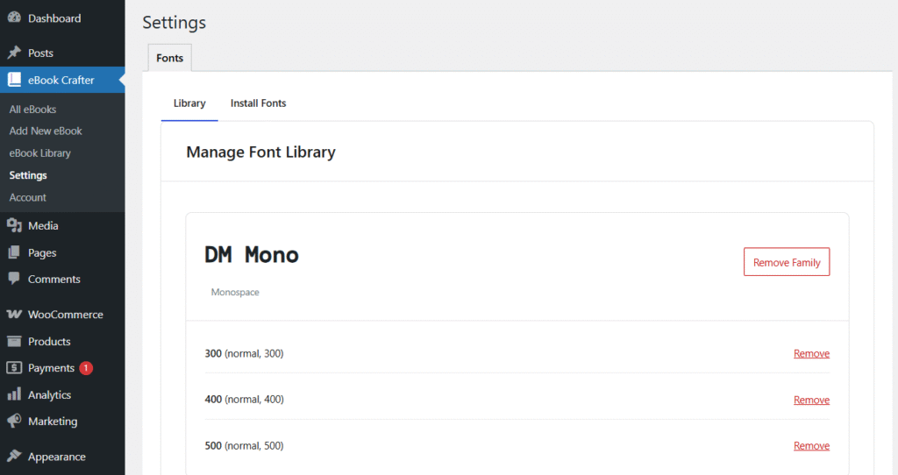Click the eBook Crafter book icon
Image resolution: width=898 pixels, height=475 pixels.
tap(14, 80)
